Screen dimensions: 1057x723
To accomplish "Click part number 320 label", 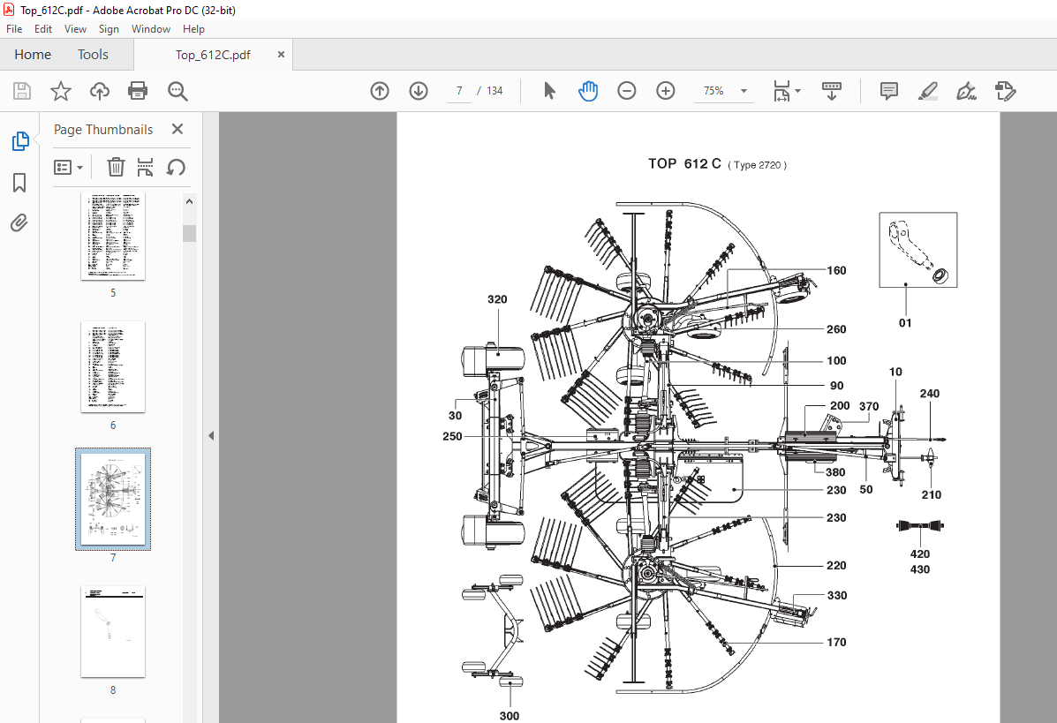I will 497,299.
